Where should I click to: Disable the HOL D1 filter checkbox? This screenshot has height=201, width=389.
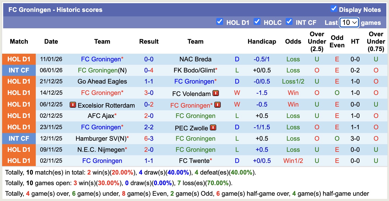point(220,22)
